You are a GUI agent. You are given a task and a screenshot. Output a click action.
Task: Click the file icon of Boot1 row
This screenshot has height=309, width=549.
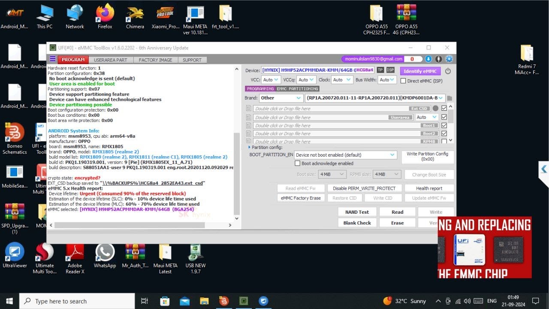point(248,125)
